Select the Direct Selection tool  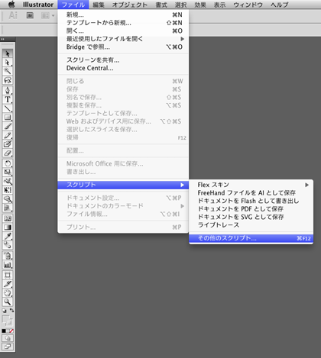coord(8,63)
